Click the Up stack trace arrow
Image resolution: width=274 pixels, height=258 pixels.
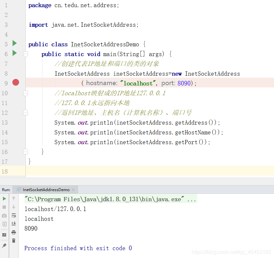14,198
